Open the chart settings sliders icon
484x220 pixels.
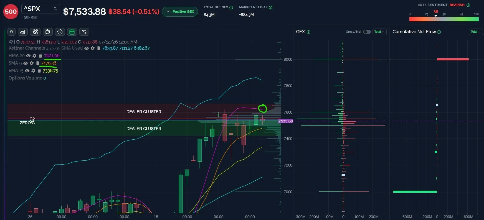(x=84, y=32)
